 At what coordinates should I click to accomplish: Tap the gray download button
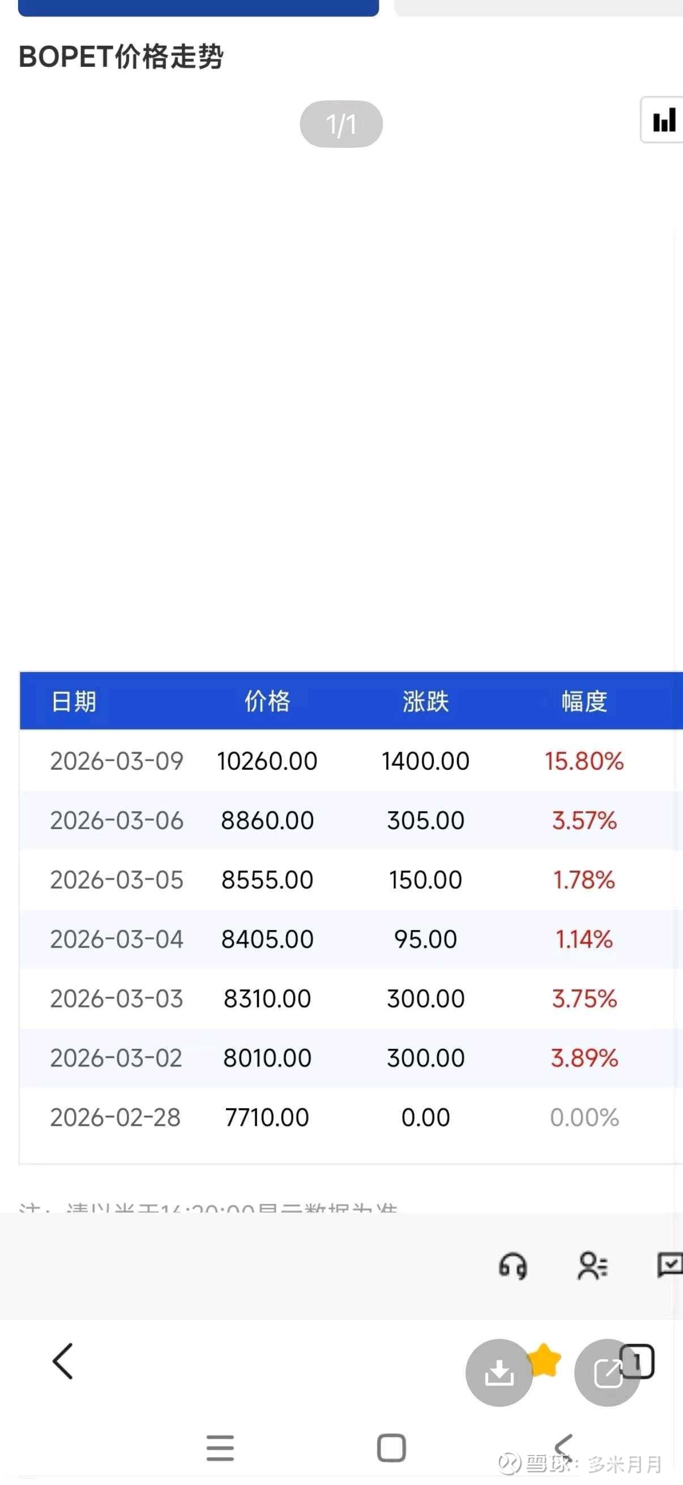498,1372
